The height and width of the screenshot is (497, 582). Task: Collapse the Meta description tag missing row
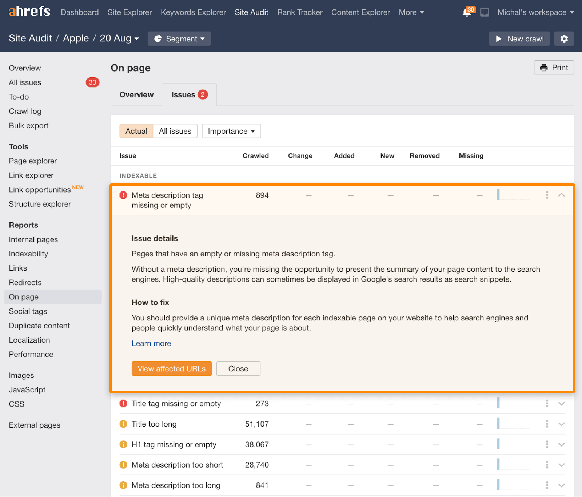561,195
